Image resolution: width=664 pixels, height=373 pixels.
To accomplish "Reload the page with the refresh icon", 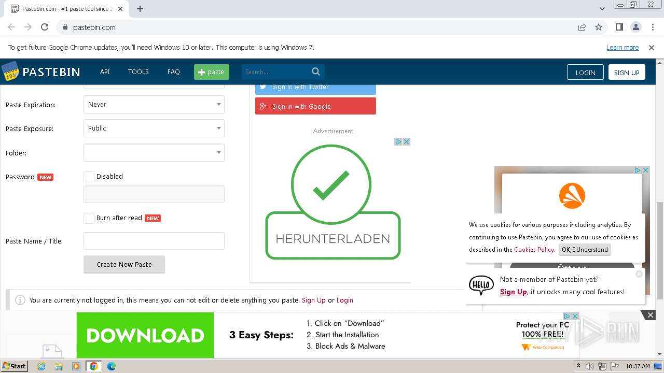I will tap(45, 27).
